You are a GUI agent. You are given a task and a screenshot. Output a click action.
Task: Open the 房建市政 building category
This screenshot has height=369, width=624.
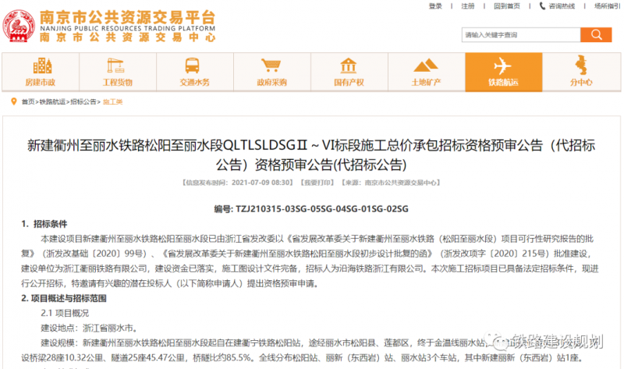(40, 71)
